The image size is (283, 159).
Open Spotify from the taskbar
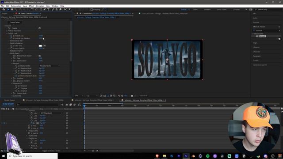tap(208, 156)
